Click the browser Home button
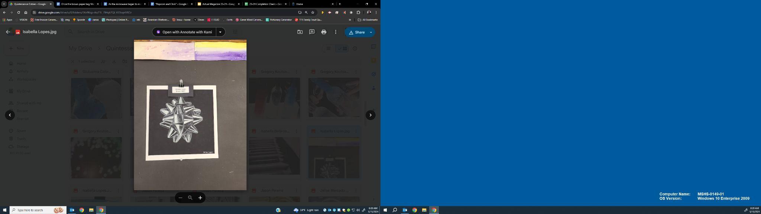This screenshot has height=214, width=761. click(x=26, y=12)
